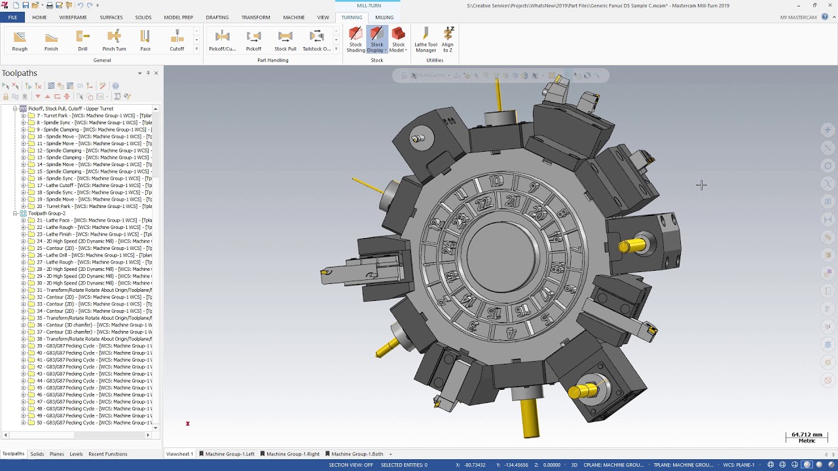Select the Machine Group-1.Both view sheet
The image size is (838, 471).
coord(354,454)
